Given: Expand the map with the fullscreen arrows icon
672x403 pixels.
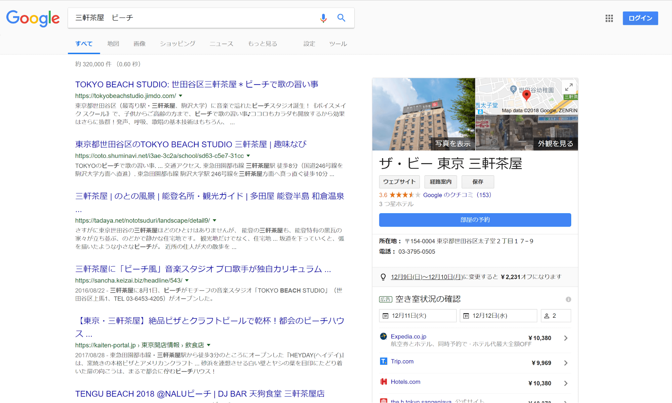Looking at the screenshot, I should coord(569,87).
